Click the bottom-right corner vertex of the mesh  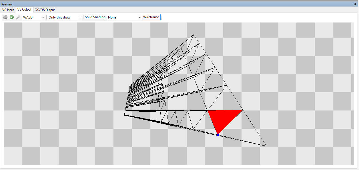266,146
